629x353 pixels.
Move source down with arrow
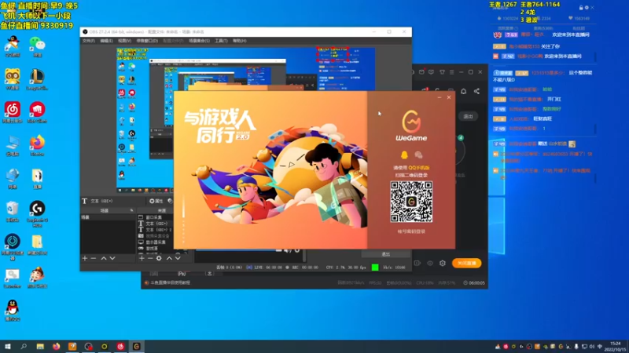pyautogui.click(x=178, y=259)
